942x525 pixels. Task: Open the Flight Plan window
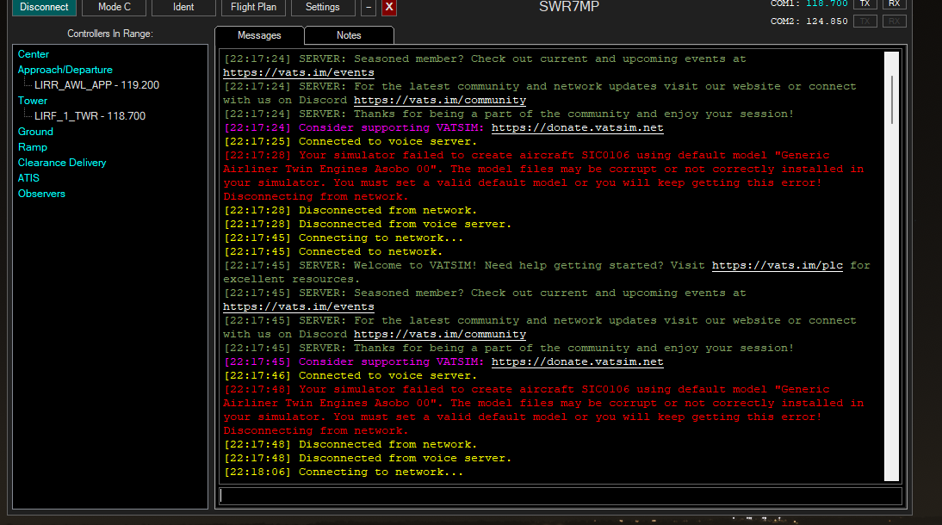(x=254, y=7)
